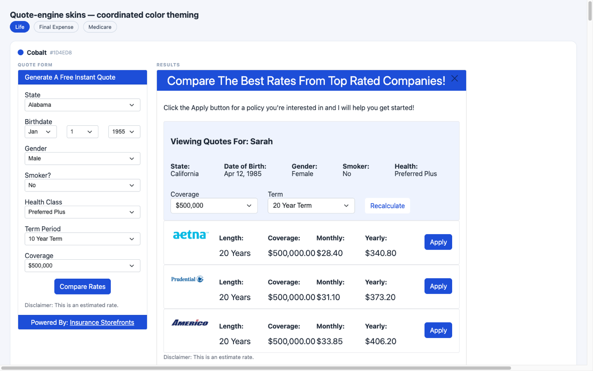Apply for the Americo policy

point(438,330)
